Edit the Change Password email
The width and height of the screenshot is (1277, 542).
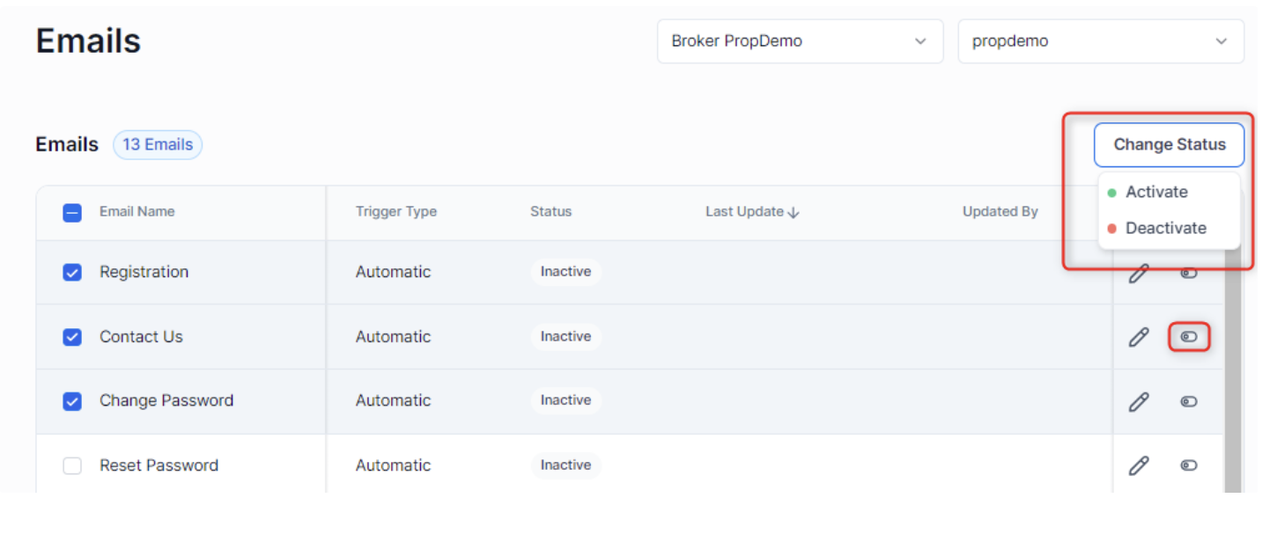[1139, 402]
